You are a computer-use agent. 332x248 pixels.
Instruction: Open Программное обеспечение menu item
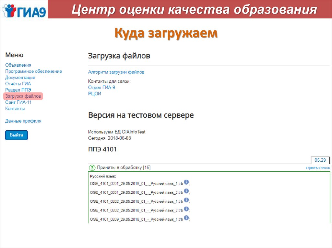point(33,71)
